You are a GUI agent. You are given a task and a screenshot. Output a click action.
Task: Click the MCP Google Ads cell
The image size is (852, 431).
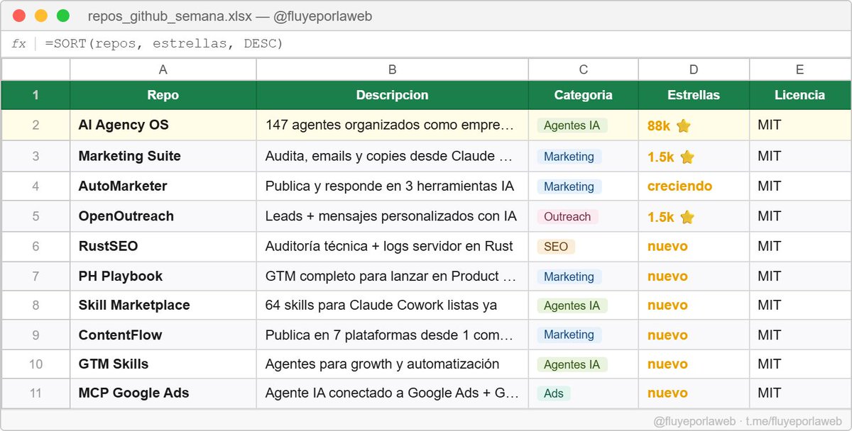point(163,393)
